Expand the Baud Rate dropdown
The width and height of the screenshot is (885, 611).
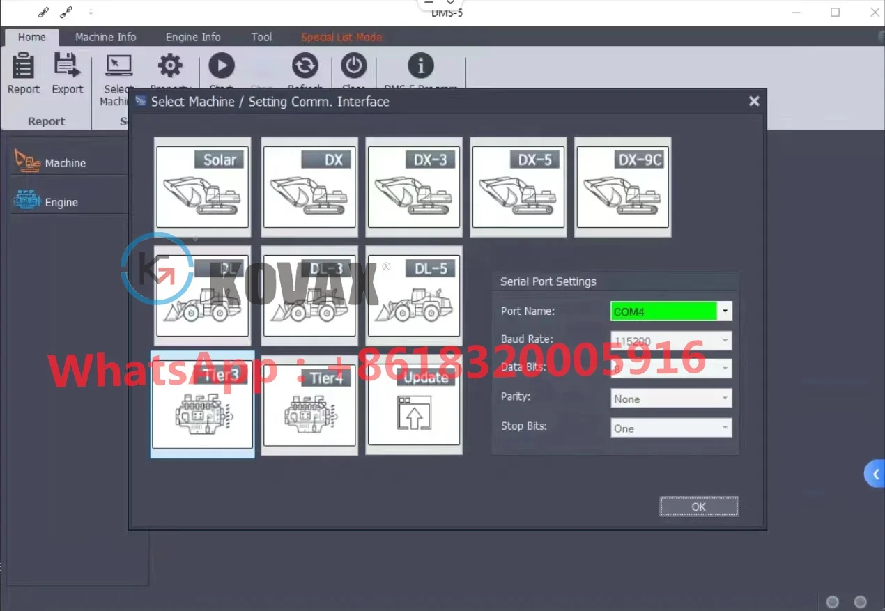click(x=724, y=340)
